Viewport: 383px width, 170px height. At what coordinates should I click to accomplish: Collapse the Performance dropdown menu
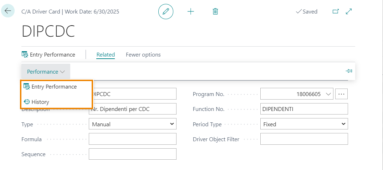[46, 71]
